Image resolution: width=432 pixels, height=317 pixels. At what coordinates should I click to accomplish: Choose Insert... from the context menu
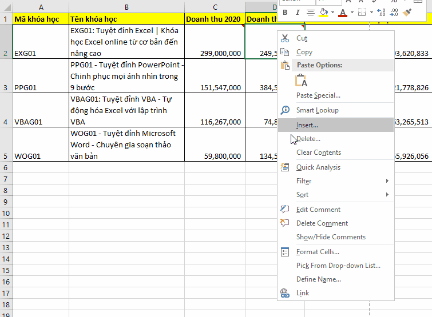click(x=307, y=125)
